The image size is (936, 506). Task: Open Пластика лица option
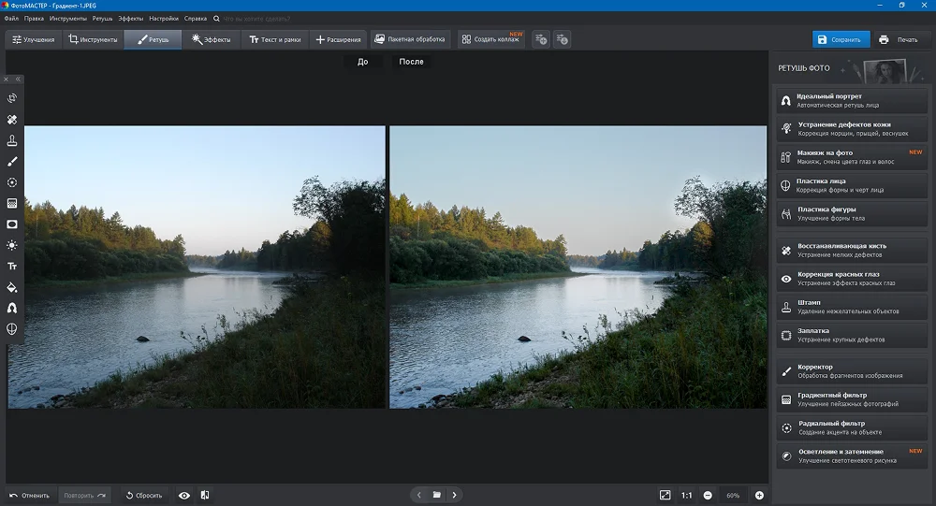[x=852, y=185]
